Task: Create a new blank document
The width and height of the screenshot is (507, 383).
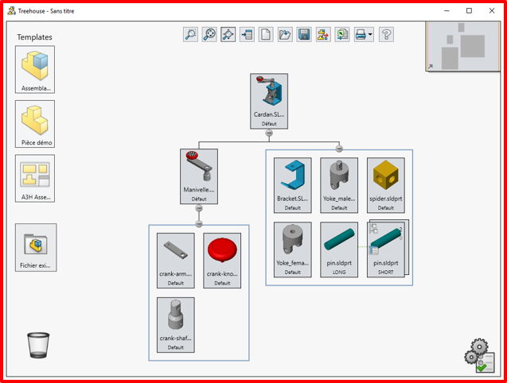Action: 266,34
